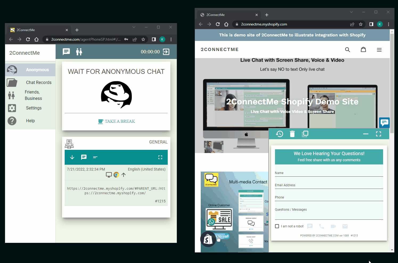Open Settings in agent sidebar
398x263 pixels.
pyautogui.click(x=30, y=108)
